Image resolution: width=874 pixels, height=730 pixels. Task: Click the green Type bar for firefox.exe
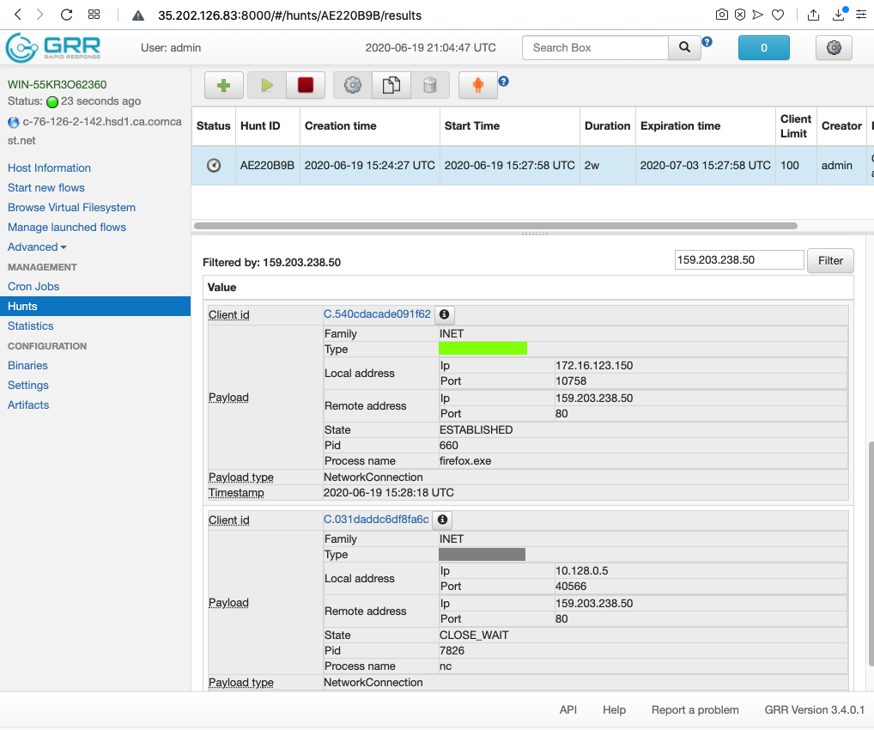(x=483, y=349)
